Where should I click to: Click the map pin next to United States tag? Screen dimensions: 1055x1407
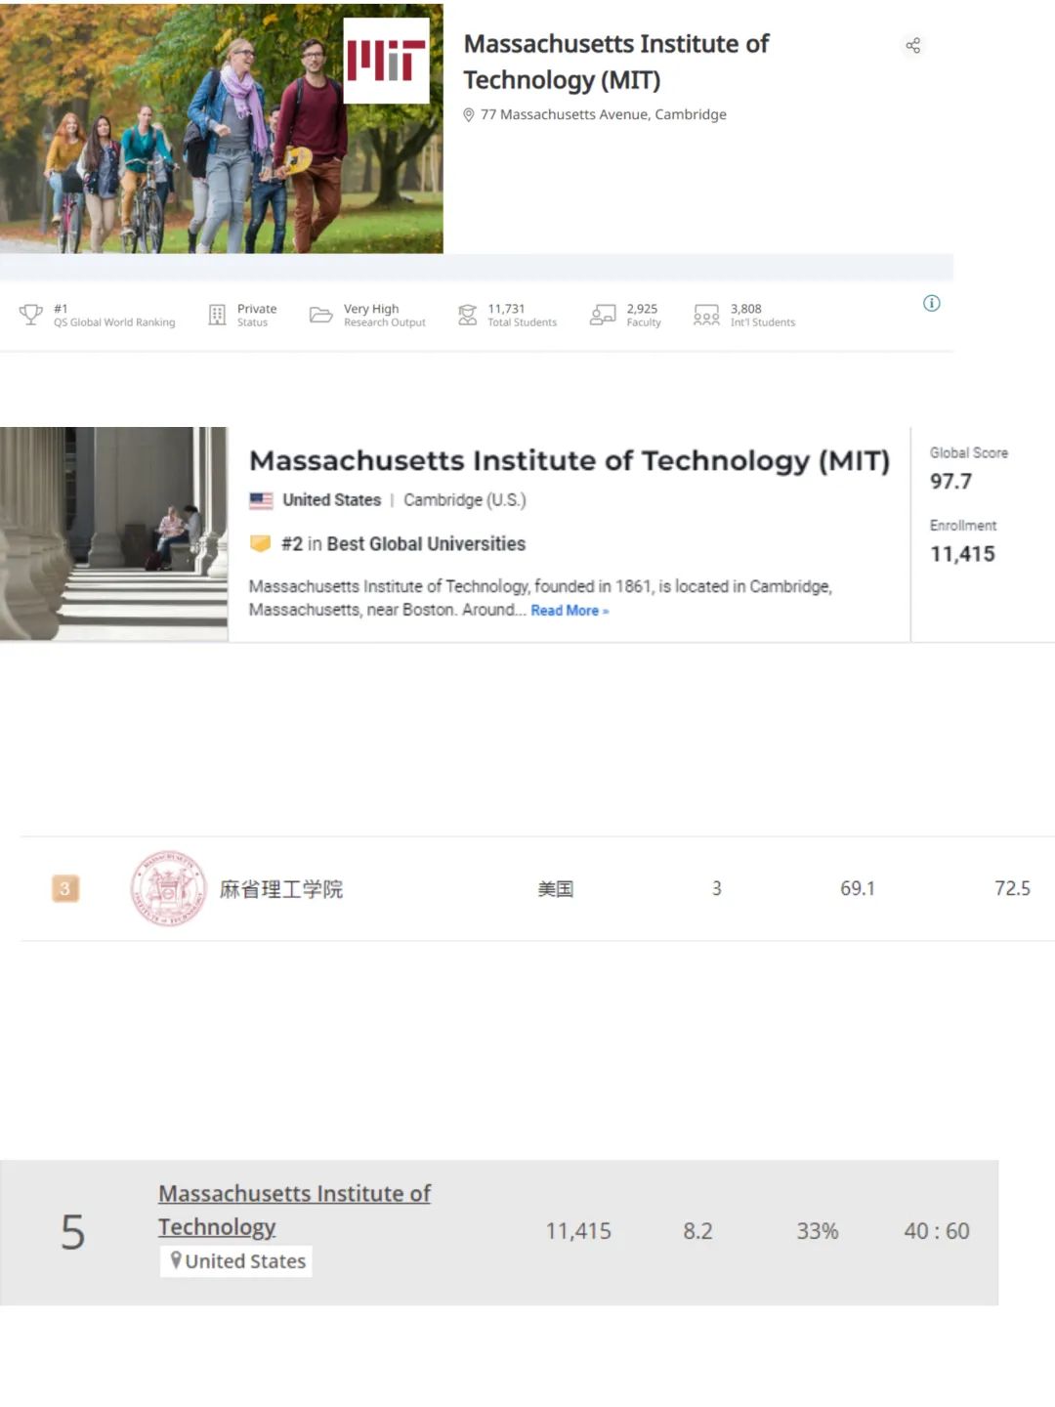(x=176, y=1260)
